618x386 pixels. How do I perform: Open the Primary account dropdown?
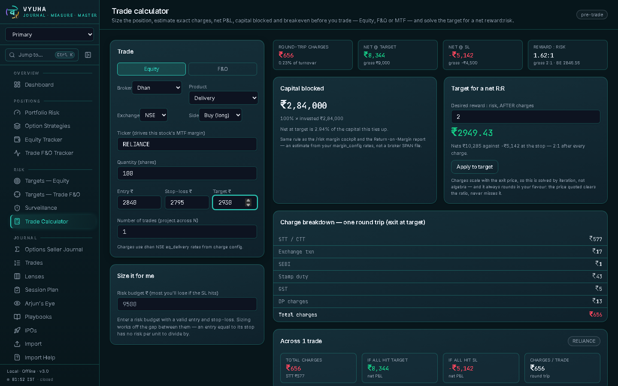tap(49, 34)
